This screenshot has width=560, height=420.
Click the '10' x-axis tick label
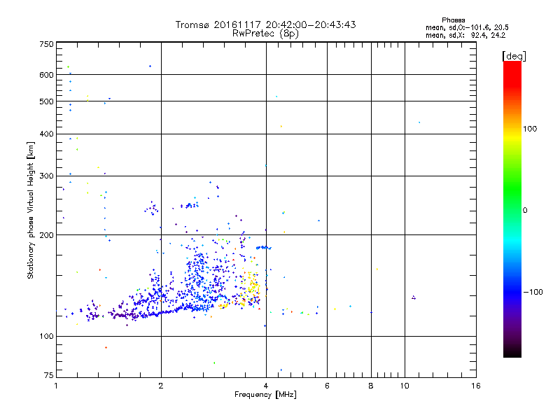pos(405,386)
